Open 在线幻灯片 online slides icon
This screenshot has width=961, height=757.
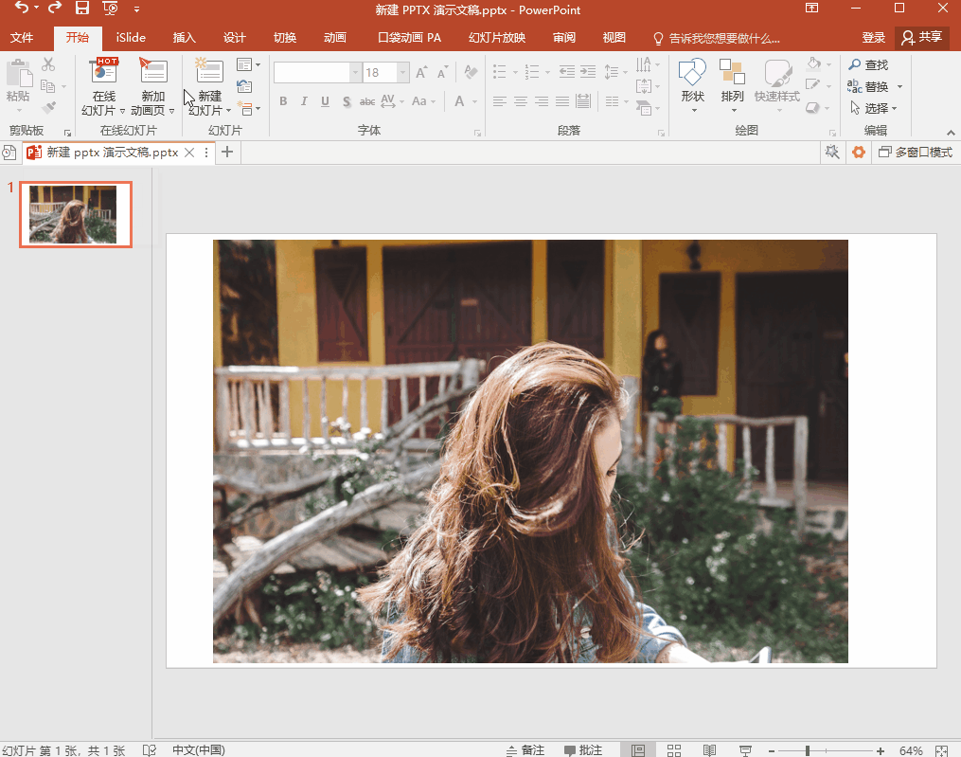103,71
